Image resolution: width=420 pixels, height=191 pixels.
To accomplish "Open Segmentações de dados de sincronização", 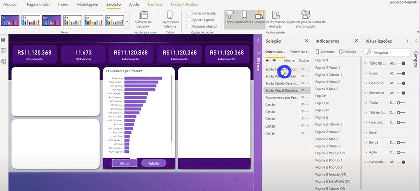I will pyautogui.click(x=306, y=19).
